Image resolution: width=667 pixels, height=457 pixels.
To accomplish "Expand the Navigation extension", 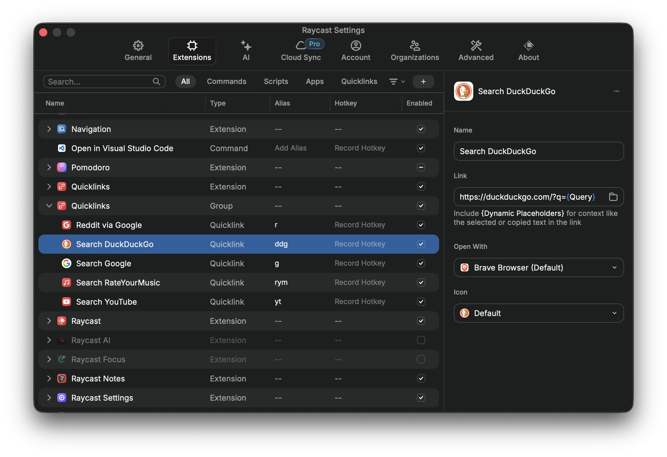I will pos(49,129).
